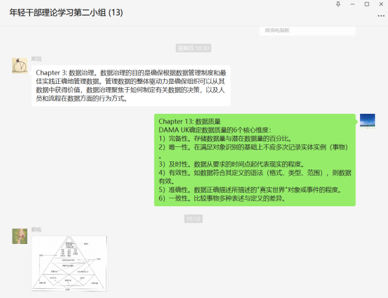Click the fist avatar of 郭栋
The height and width of the screenshot is (298, 388).
click(x=20, y=236)
